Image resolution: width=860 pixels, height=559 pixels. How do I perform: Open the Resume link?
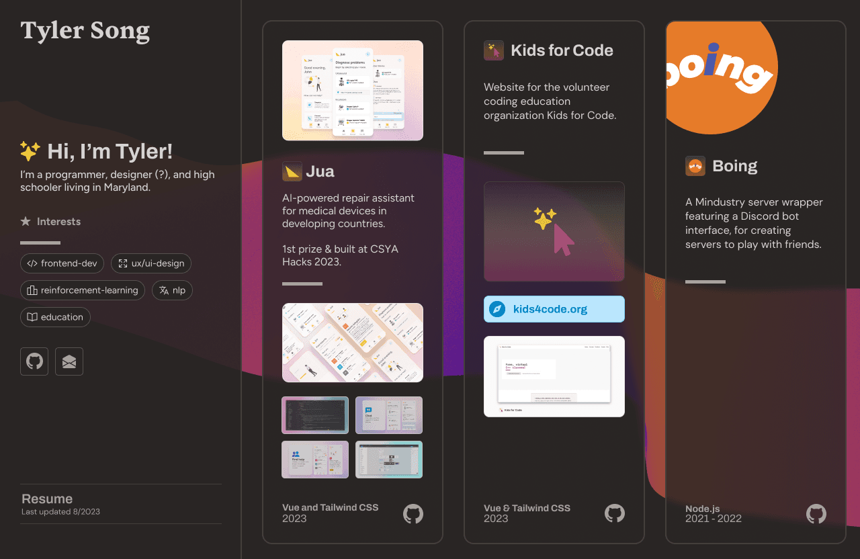point(121,504)
